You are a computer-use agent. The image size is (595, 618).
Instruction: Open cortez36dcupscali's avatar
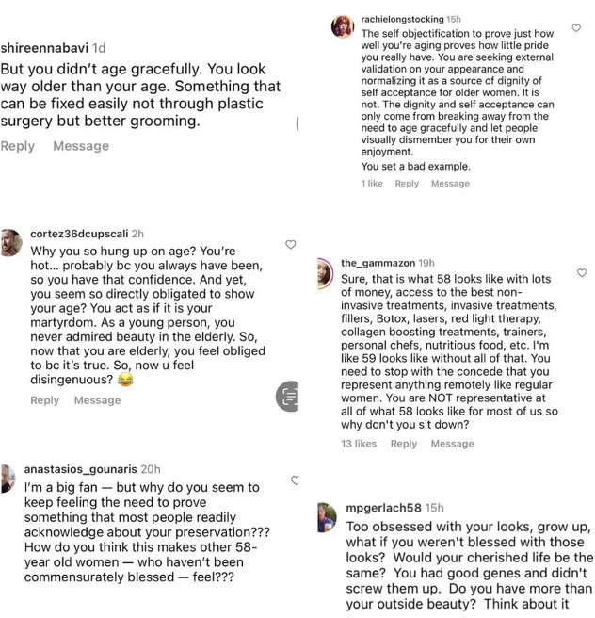(11, 242)
